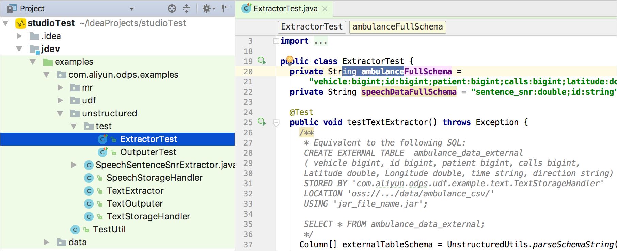617x251 pixels.
Task: Click the intention lightbulb icon
Action: tap(289, 60)
